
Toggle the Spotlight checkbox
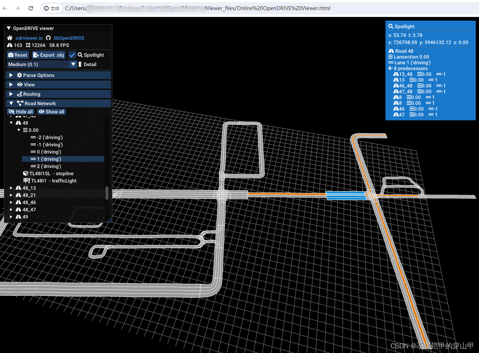(x=72, y=55)
